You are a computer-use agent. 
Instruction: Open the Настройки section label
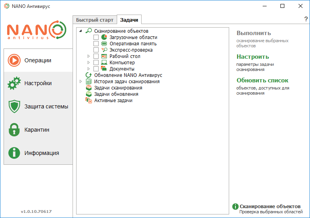click(38, 83)
